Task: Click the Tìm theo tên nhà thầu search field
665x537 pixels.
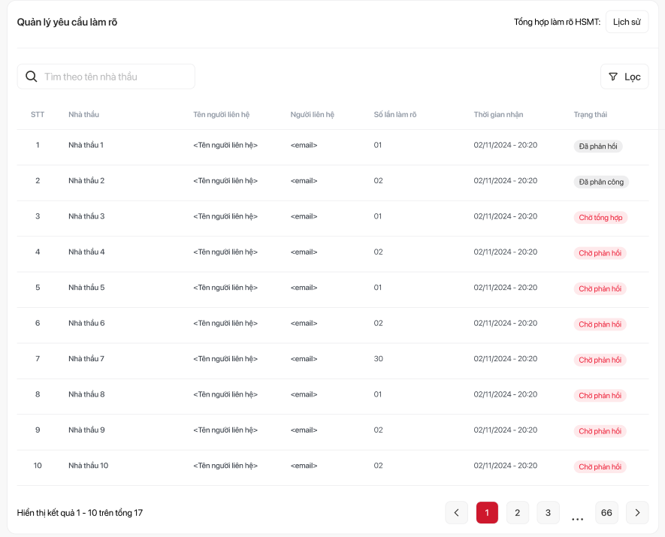Action: 116,77
